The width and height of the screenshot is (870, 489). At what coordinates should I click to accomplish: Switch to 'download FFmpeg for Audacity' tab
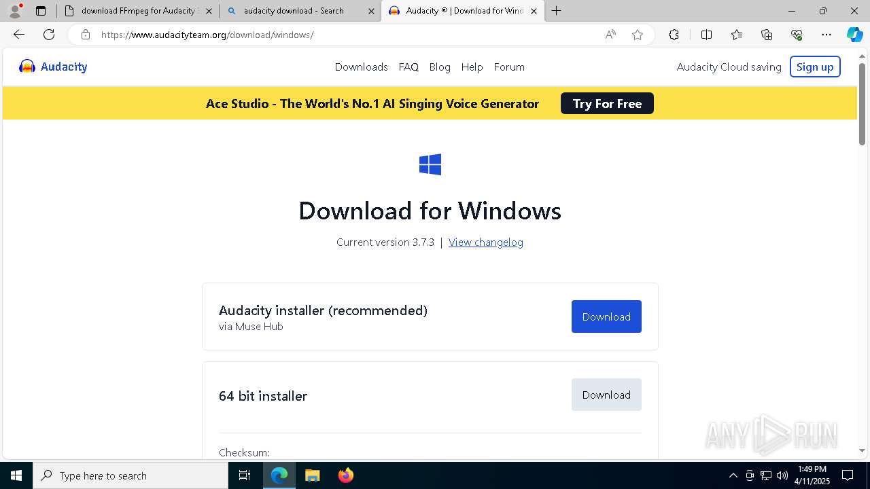coord(137,11)
